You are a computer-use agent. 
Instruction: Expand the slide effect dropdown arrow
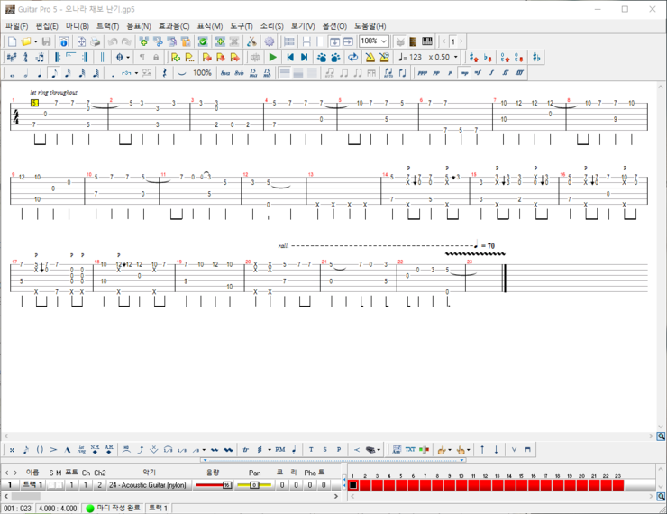(205, 450)
